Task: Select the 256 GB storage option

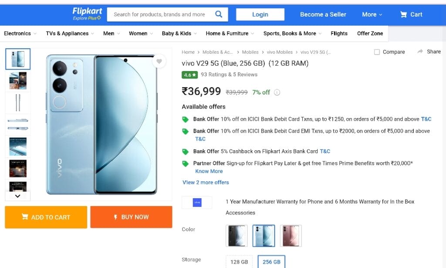Action: 271,262
